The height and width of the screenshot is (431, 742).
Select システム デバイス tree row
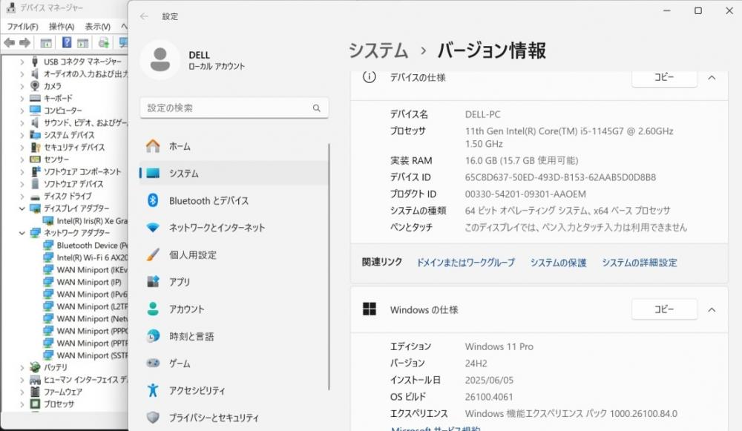tap(62, 135)
